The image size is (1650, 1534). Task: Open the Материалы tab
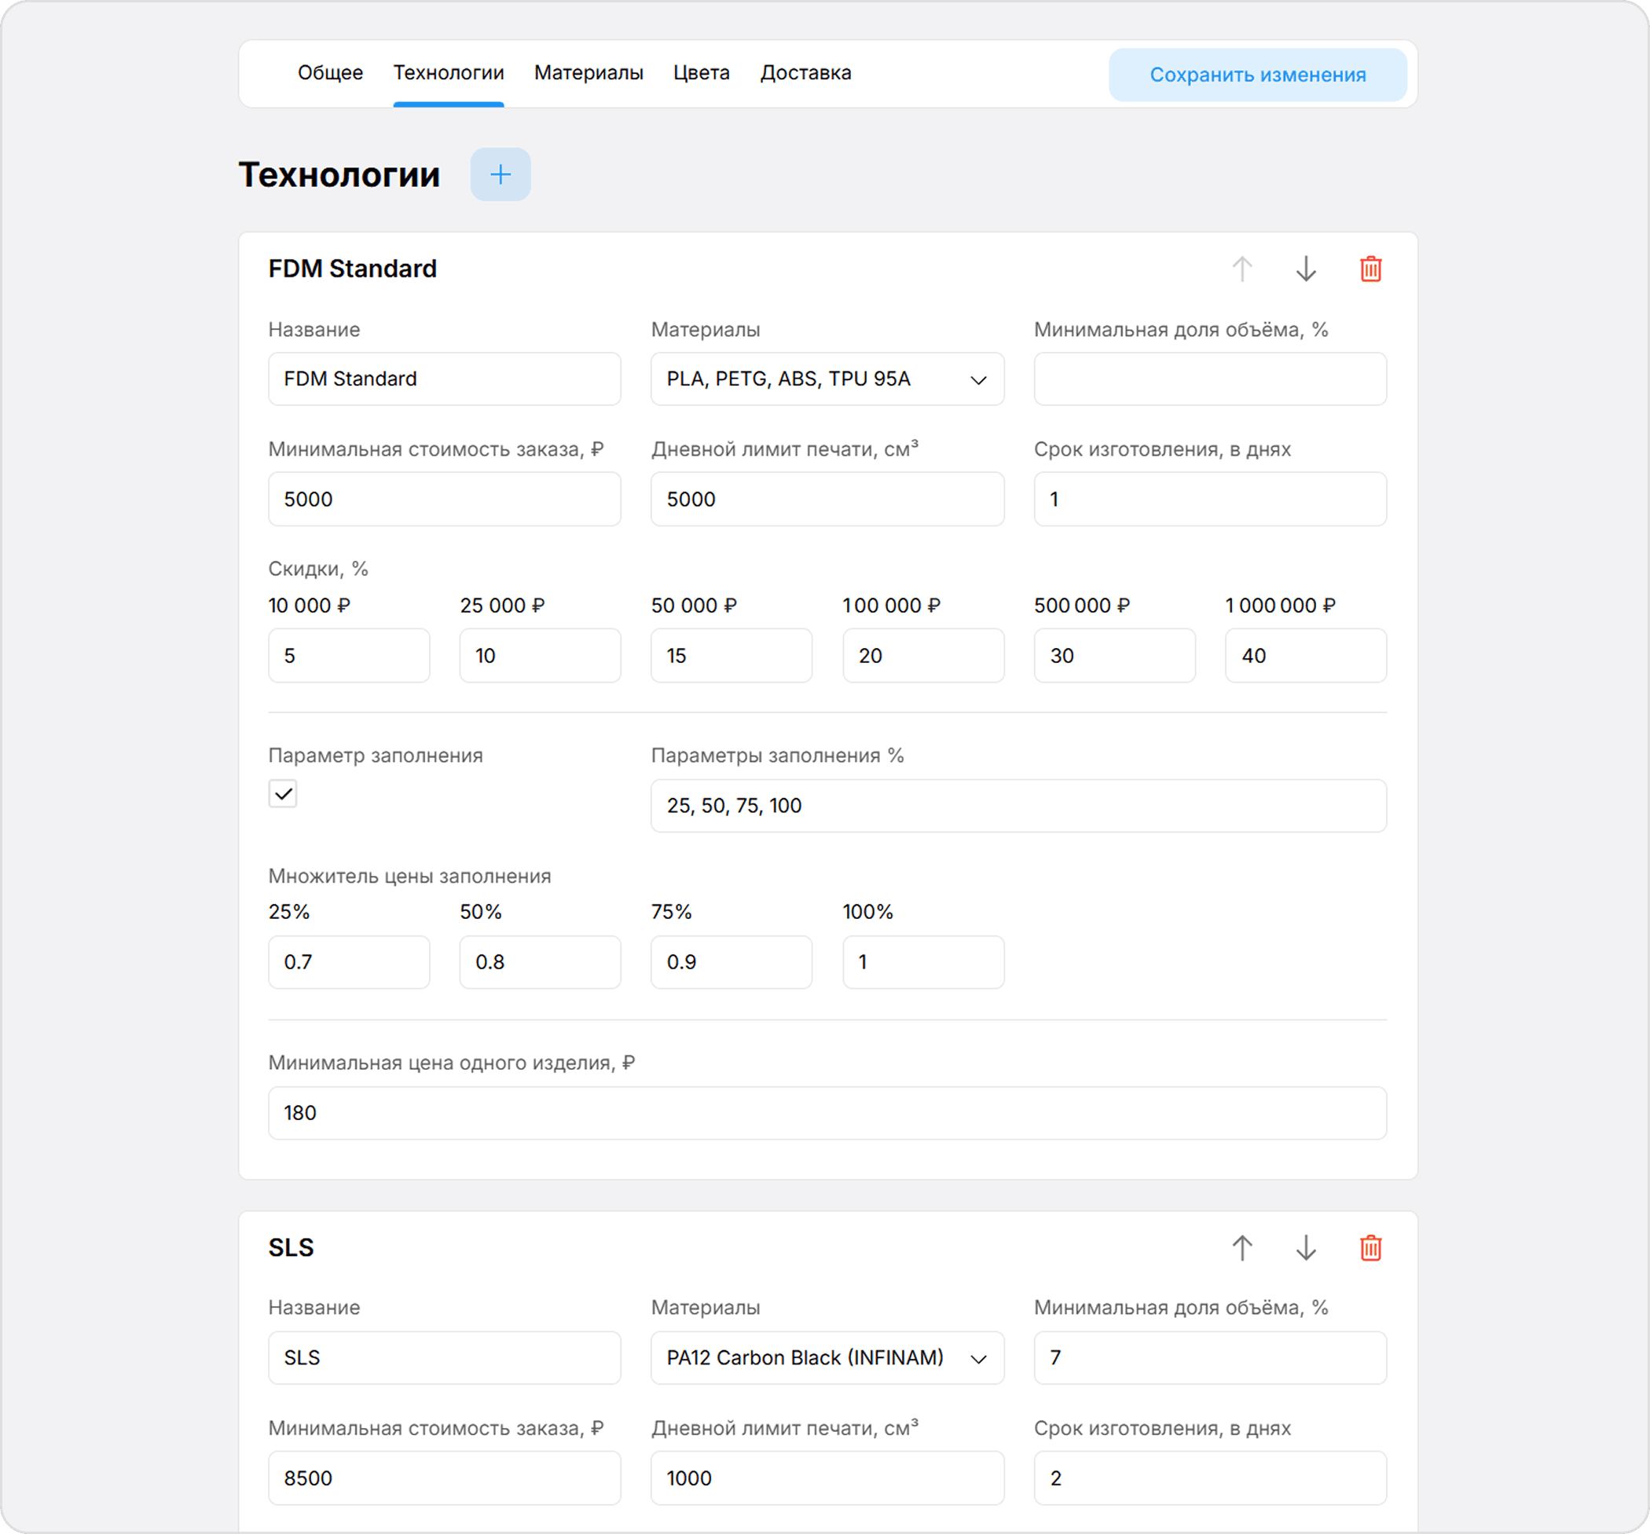pos(588,73)
